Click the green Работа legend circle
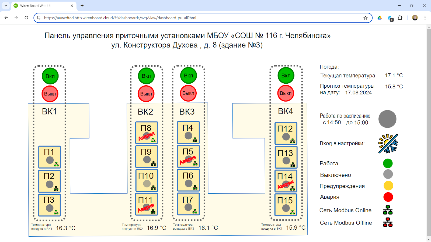 (388, 163)
